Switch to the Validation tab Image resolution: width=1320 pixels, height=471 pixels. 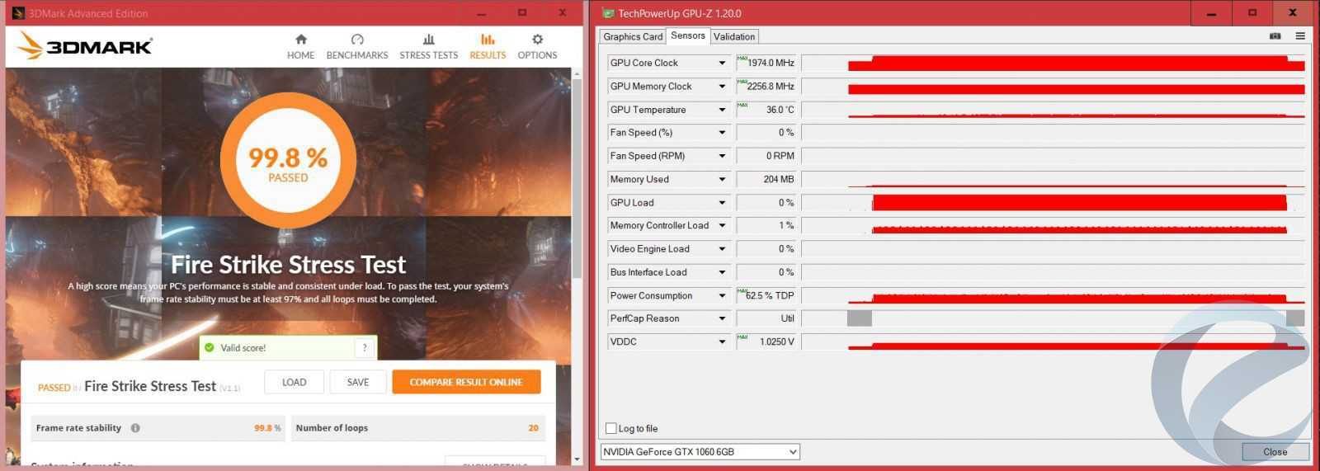click(734, 37)
